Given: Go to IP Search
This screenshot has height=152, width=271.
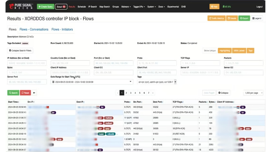Looking at the screenshot, I should [92, 7].
